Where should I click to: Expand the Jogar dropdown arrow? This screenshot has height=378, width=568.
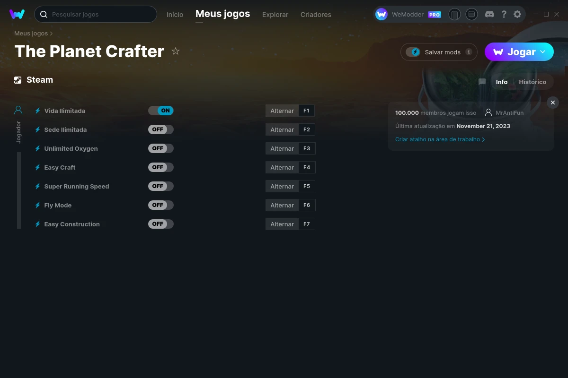click(x=543, y=52)
